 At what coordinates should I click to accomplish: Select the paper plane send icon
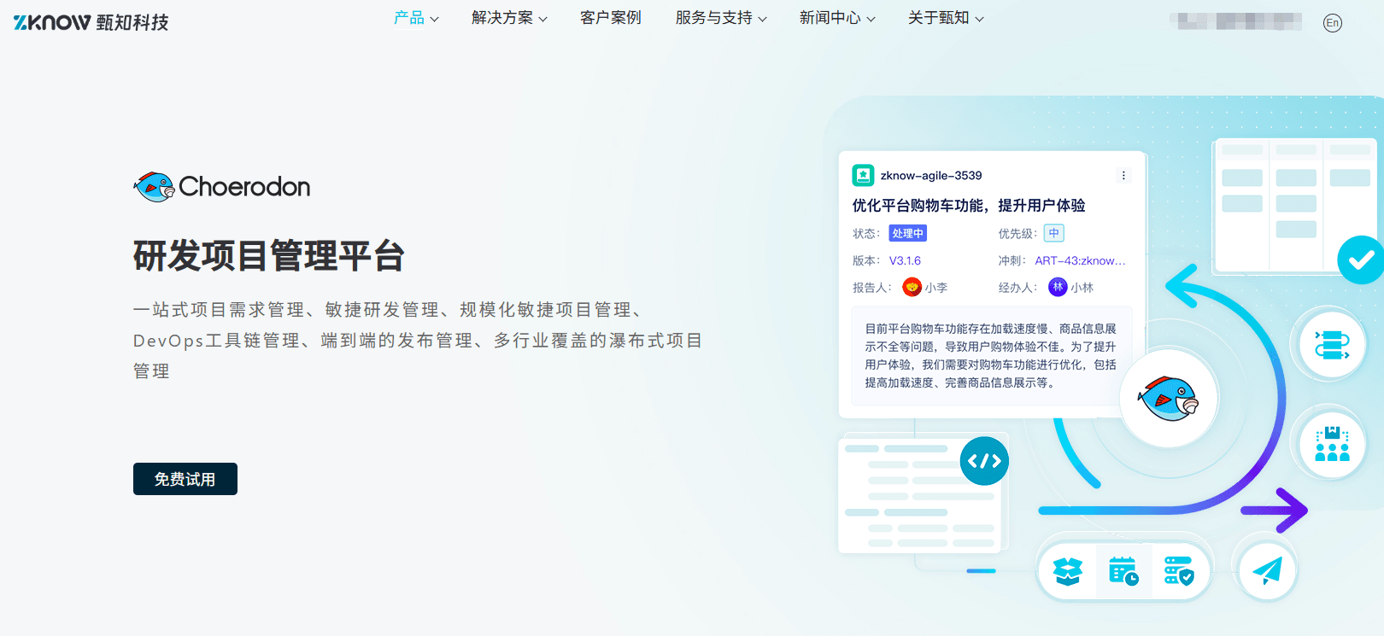(1267, 570)
